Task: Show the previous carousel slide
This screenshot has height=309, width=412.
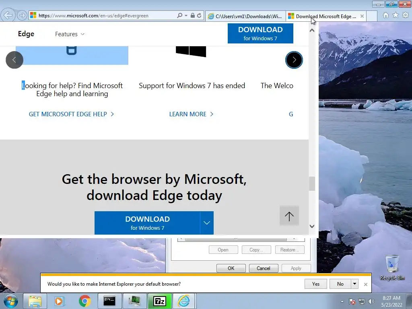Action: pyautogui.click(x=14, y=60)
